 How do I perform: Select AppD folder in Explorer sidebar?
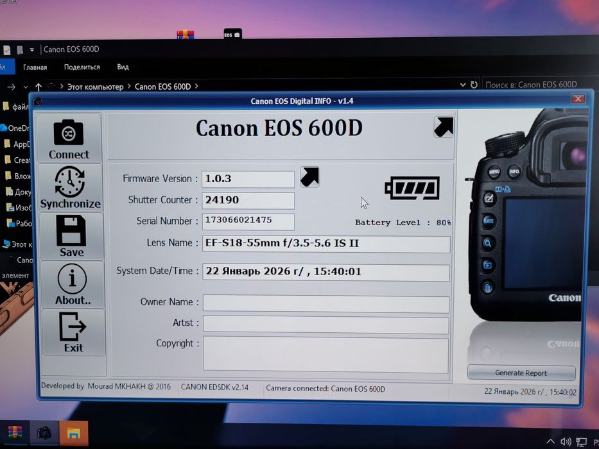point(17,144)
